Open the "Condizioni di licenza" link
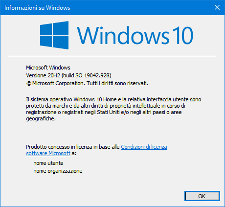The width and height of the screenshot is (225, 207). (x=144, y=147)
